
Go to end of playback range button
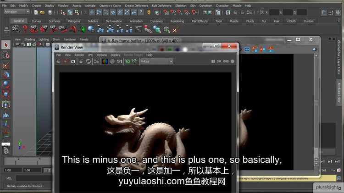click(x=337, y=162)
